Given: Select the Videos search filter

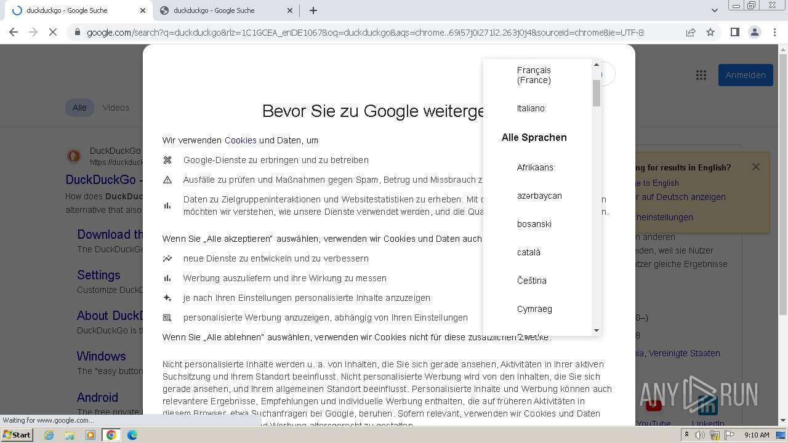Looking at the screenshot, I should tap(116, 108).
